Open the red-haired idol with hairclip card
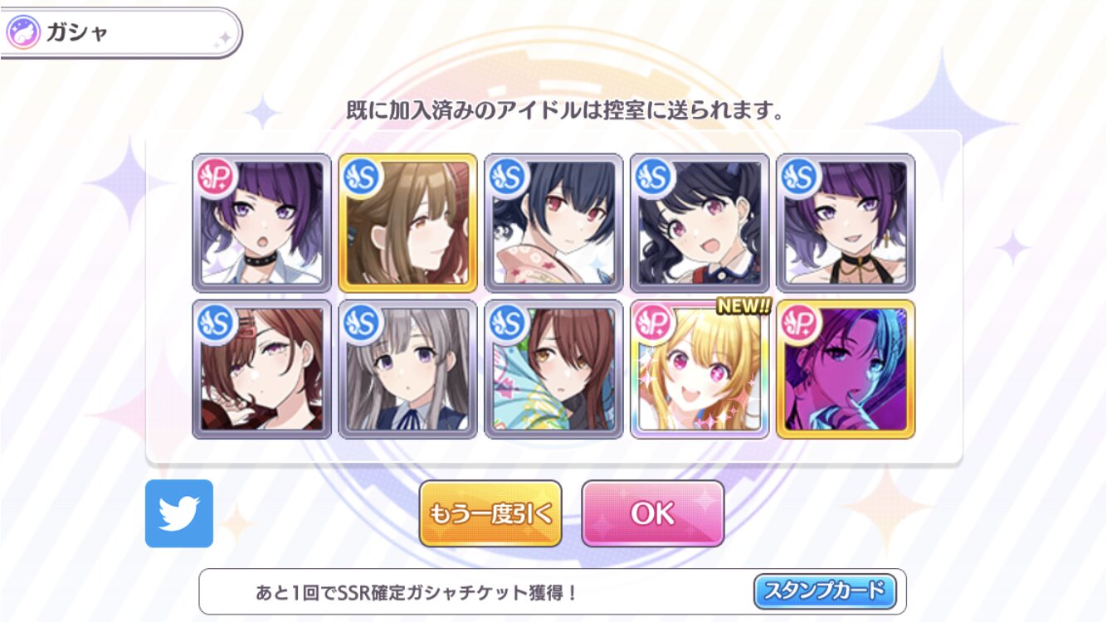1107x622 pixels. pyautogui.click(x=261, y=369)
